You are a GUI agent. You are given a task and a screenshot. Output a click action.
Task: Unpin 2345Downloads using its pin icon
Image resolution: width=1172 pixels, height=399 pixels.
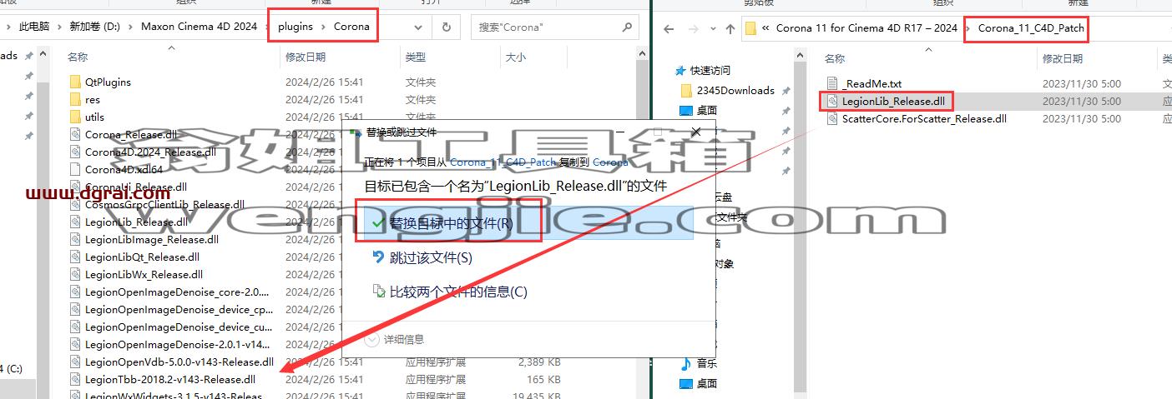pos(786,90)
